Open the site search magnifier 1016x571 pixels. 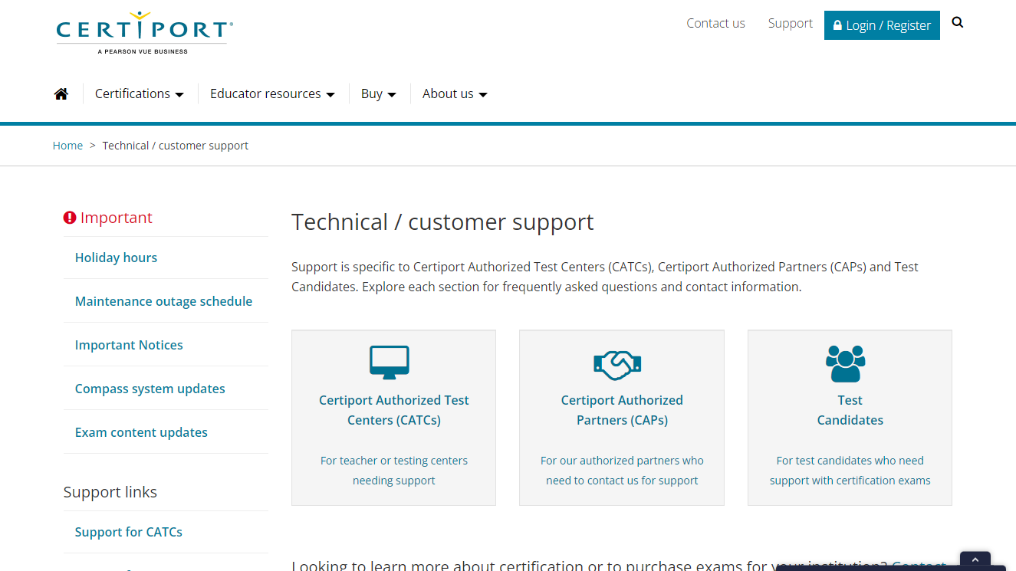click(x=958, y=22)
